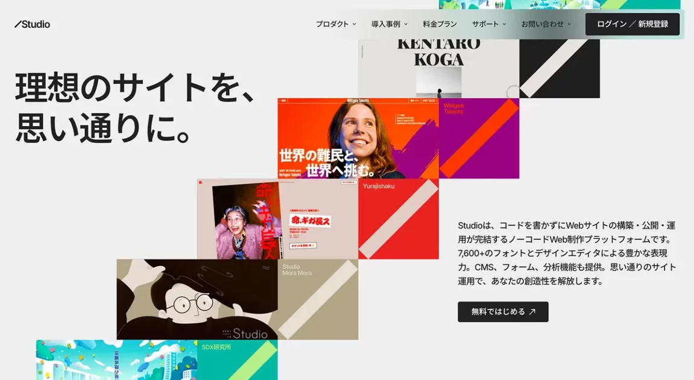Click the 無料ではじめる button
Screen dimensions: 694x380
pyautogui.click(x=502, y=312)
